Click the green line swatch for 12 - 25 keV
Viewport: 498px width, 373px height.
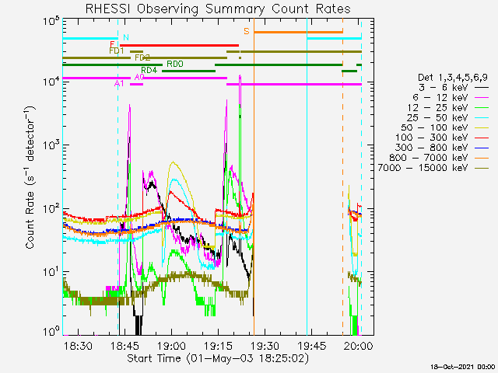pos(482,107)
